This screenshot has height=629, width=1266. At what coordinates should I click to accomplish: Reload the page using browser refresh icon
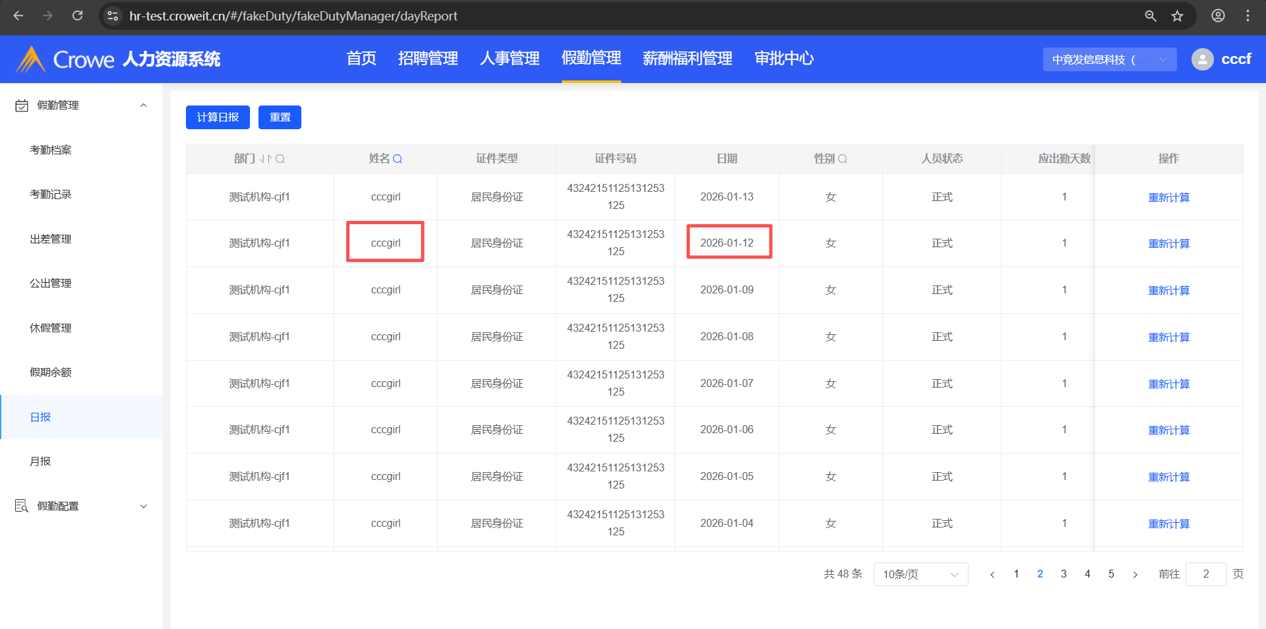pos(77,16)
